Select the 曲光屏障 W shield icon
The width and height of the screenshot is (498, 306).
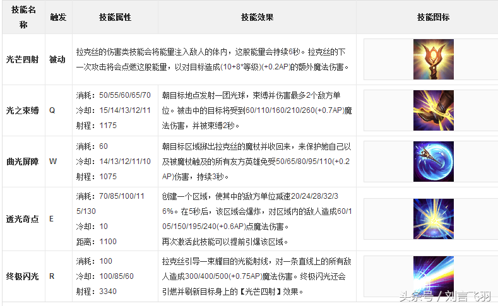tap(433, 162)
